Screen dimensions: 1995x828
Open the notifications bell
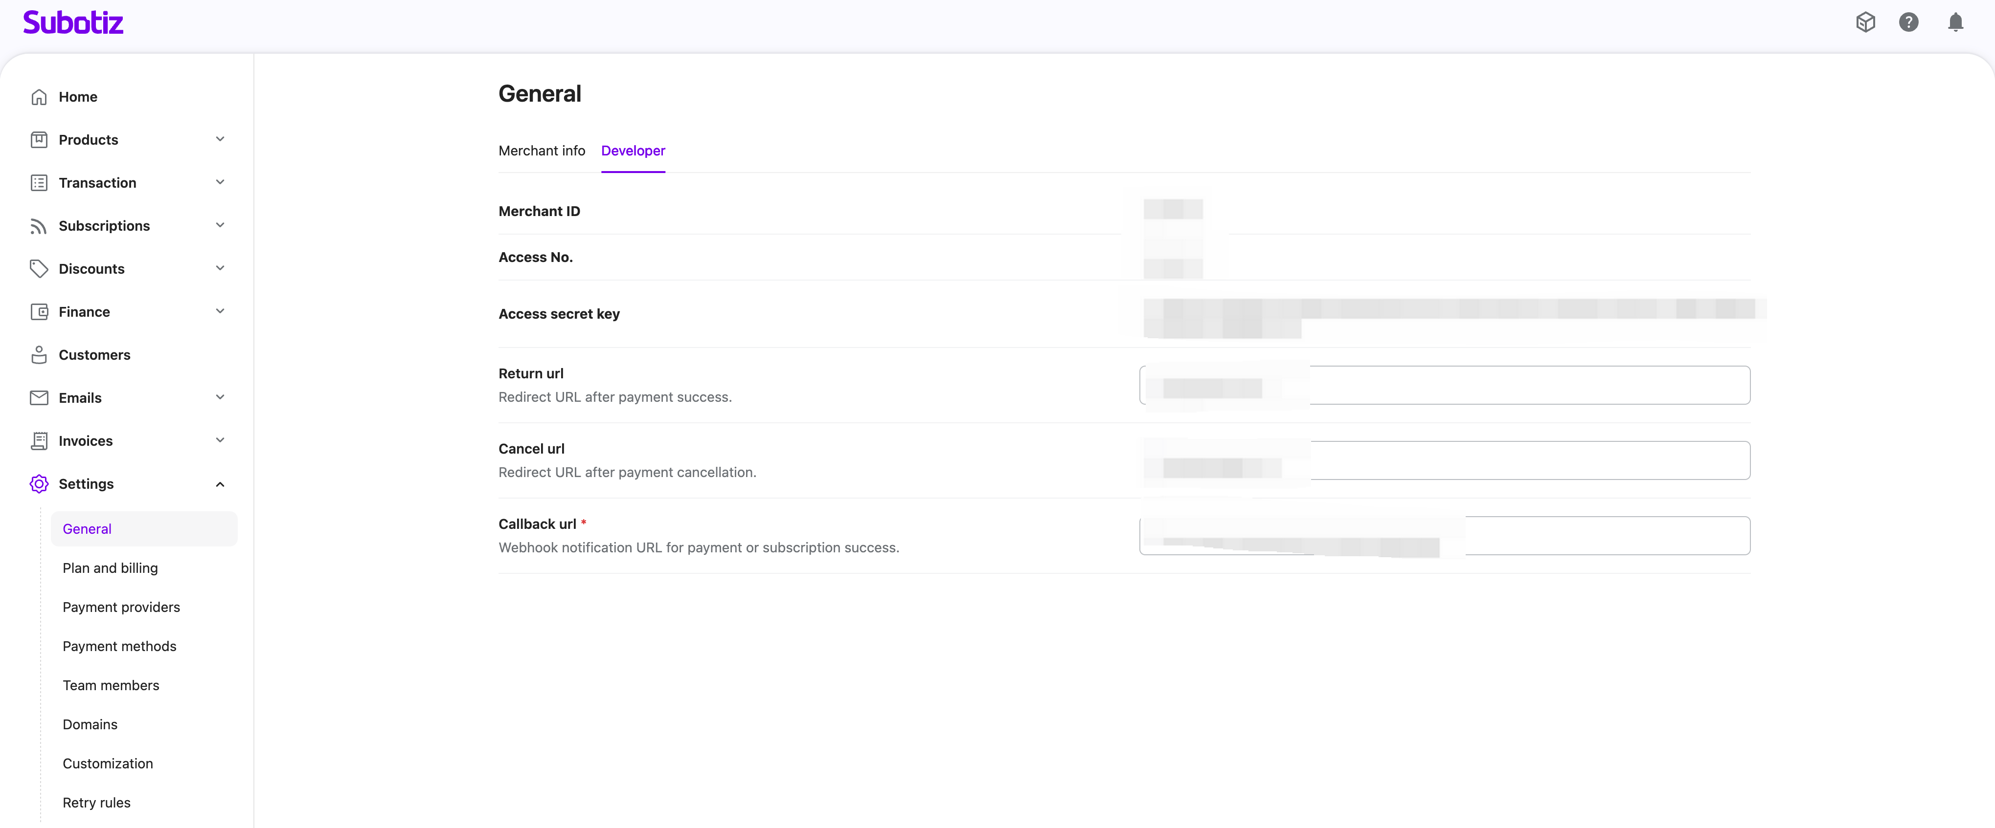(1955, 22)
